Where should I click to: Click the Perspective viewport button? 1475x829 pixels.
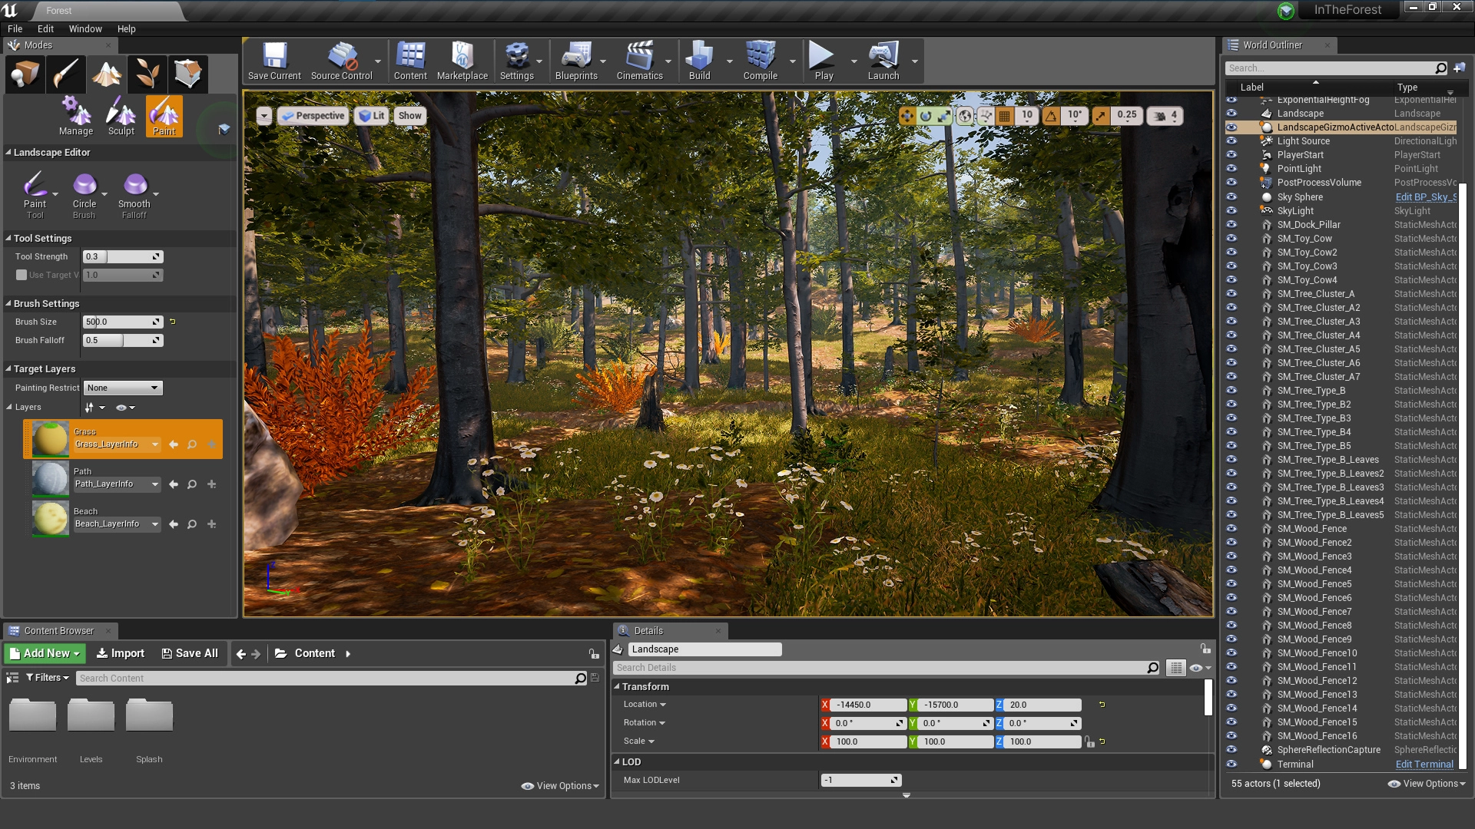313,116
